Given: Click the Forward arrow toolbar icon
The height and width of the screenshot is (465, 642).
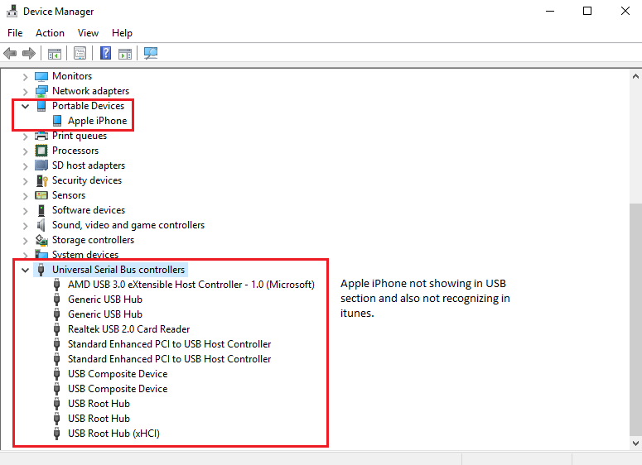Looking at the screenshot, I should point(29,53).
